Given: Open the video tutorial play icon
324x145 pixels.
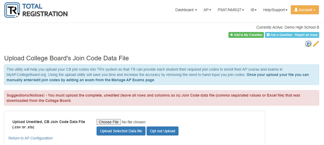Looking at the screenshot, I should 308,44.
